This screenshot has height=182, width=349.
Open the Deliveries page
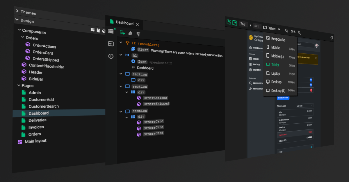tap(37, 120)
